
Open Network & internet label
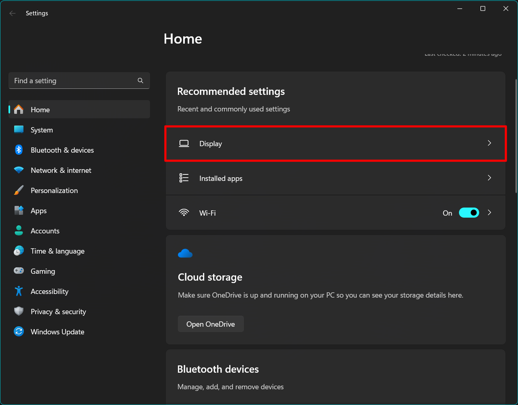61,170
